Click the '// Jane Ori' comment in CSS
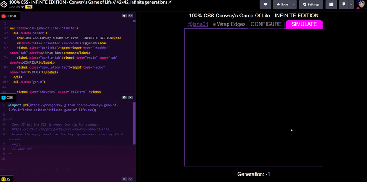 tap(22, 149)
